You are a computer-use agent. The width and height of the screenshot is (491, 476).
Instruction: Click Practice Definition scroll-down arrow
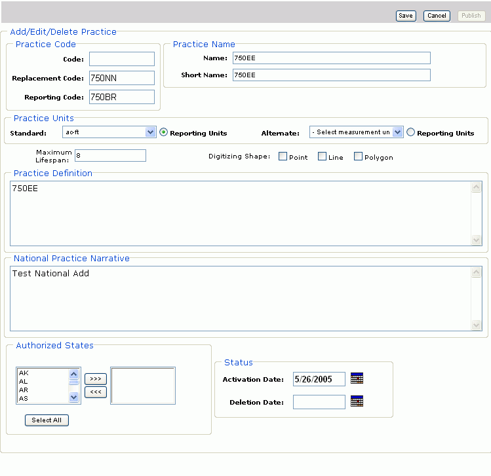tap(477, 240)
